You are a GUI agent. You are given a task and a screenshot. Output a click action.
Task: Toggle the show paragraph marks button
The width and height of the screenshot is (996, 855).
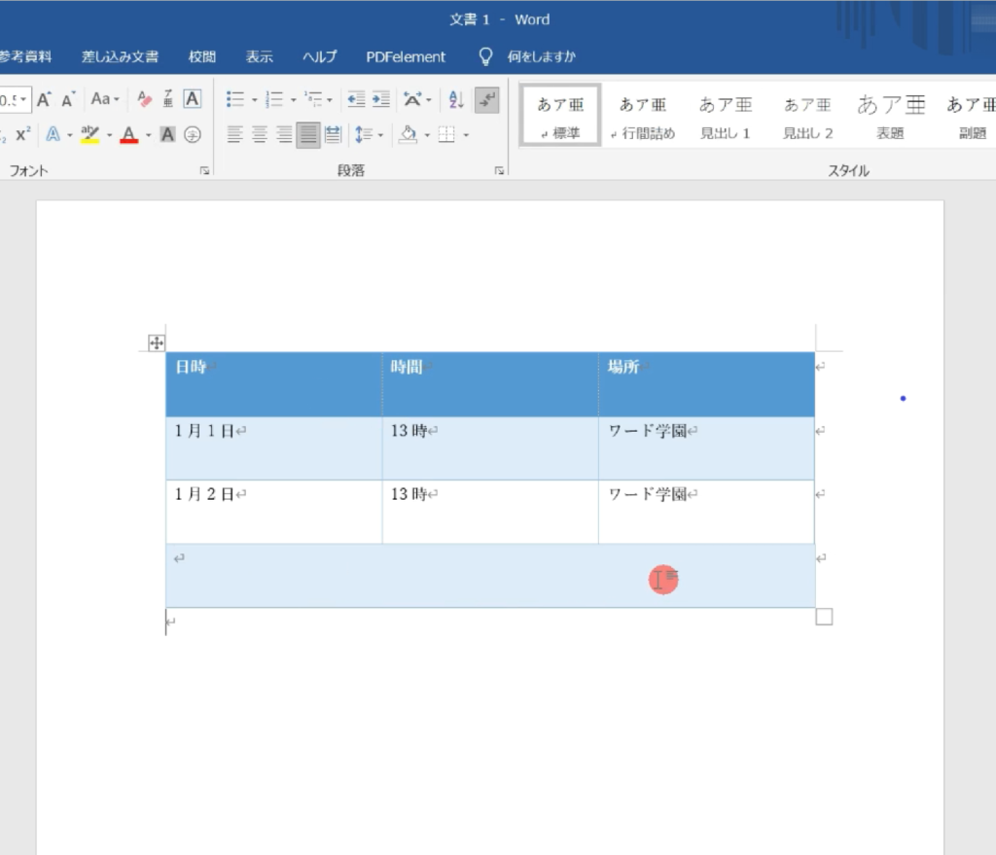pos(487,99)
